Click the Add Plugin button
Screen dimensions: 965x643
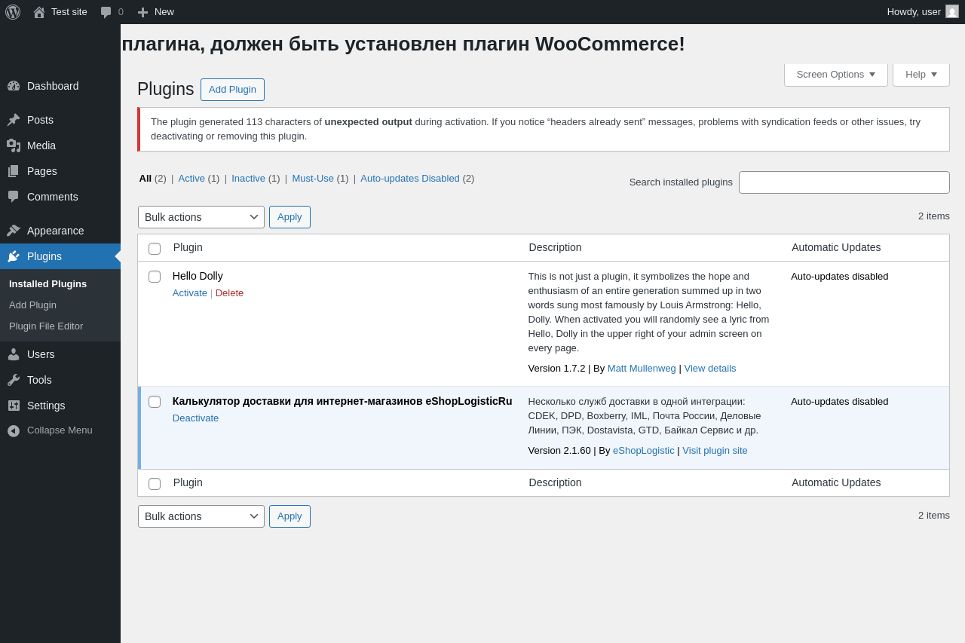coord(232,90)
